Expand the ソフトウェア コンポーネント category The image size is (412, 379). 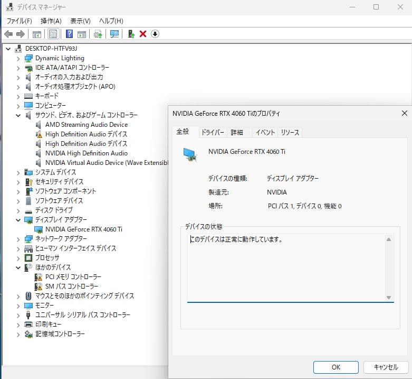[18, 191]
